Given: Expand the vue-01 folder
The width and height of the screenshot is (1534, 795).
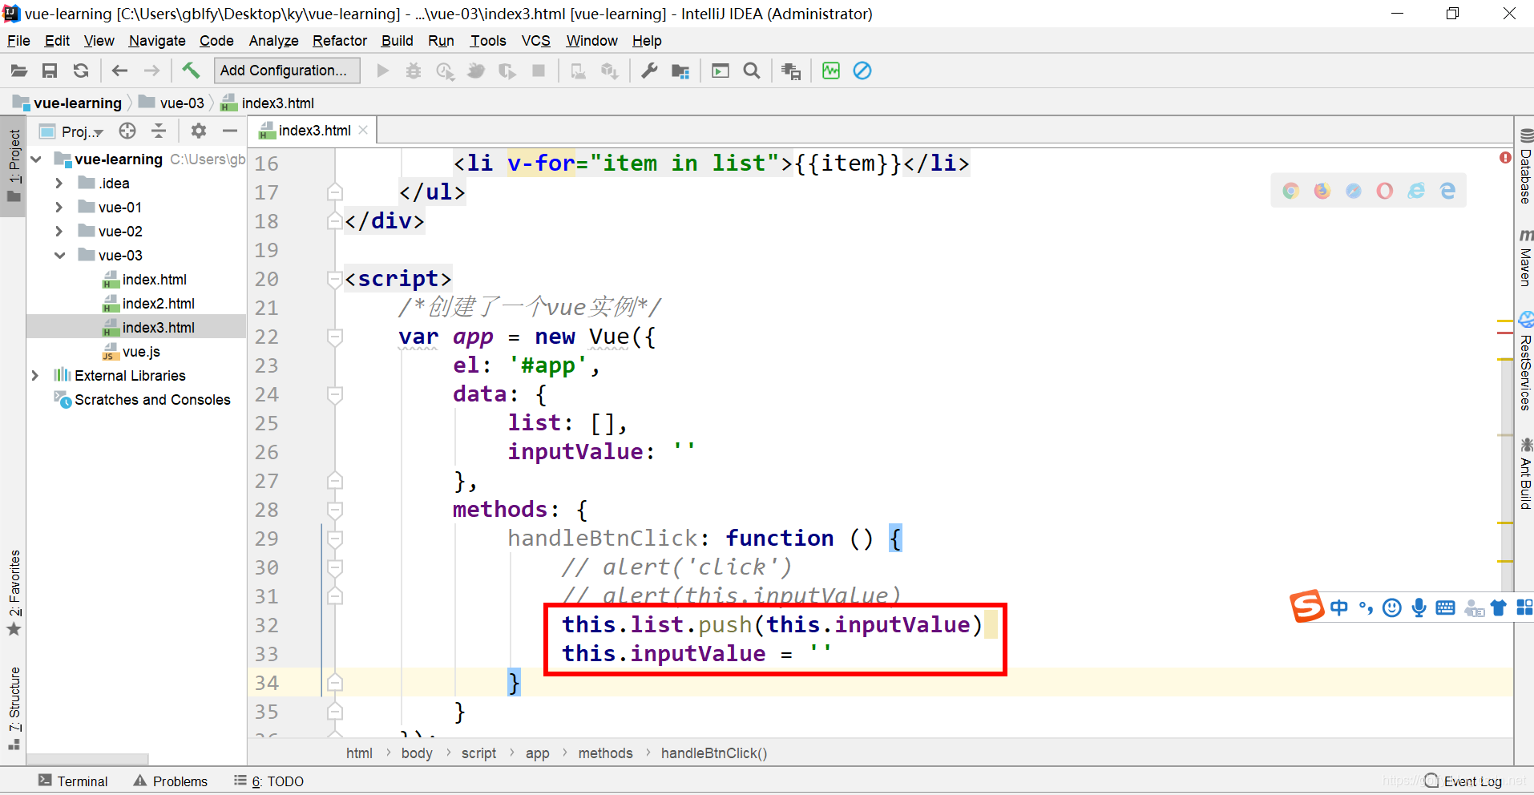Looking at the screenshot, I should 59,208.
